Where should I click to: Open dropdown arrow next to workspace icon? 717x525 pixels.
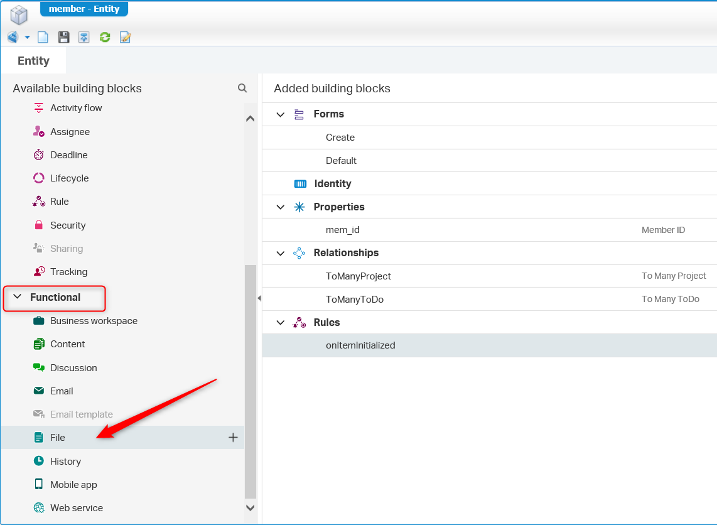[x=27, y=38]
